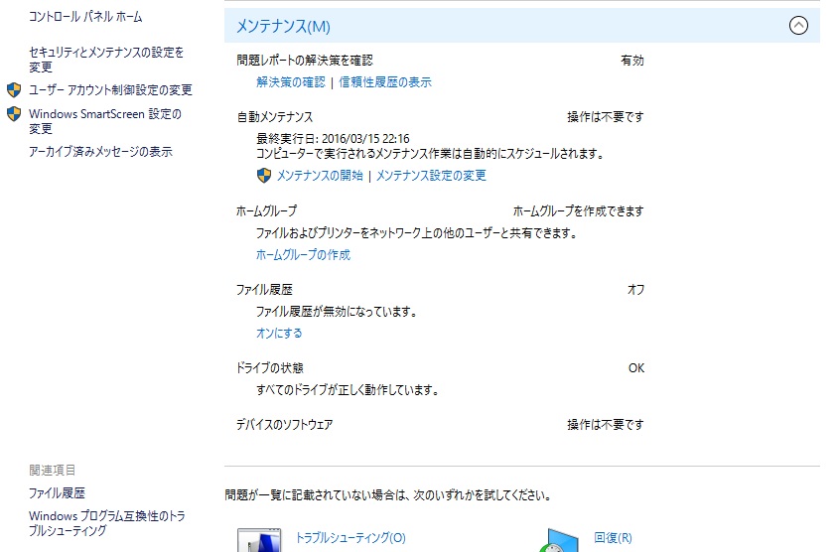
Task: Click shield icon beside Windows SmartScreen
Action: pyautogui.click(x=14, y=114)
